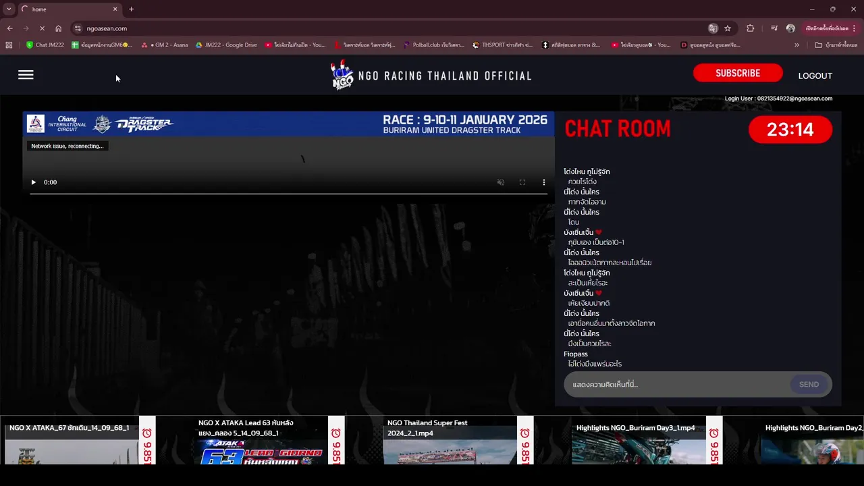Open a new browser tab

(x=131, y=9)
